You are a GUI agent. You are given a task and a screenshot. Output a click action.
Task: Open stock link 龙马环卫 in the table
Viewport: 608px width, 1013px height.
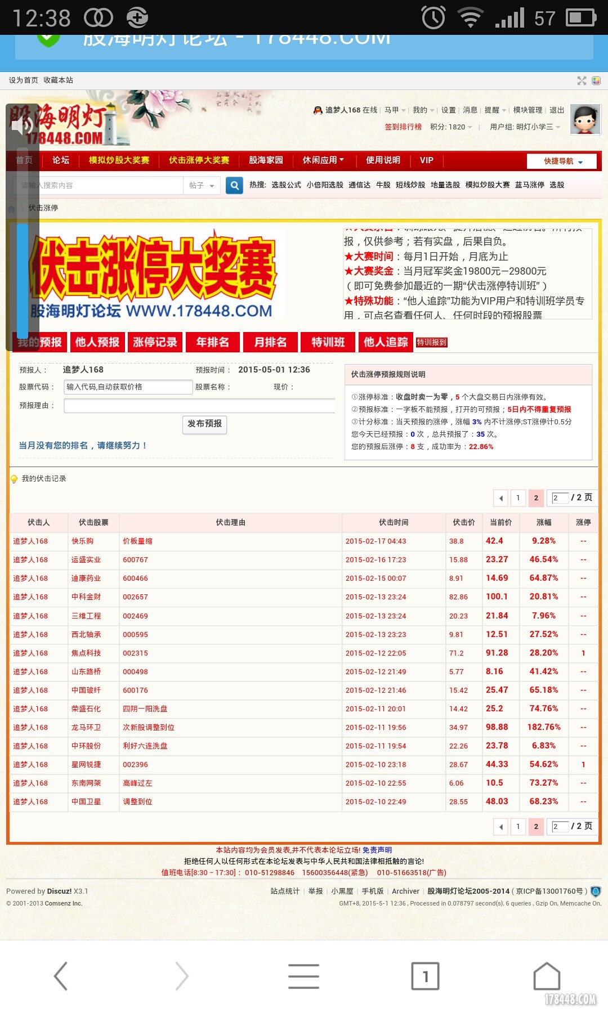pyautogui.click(x=86, y=728)
